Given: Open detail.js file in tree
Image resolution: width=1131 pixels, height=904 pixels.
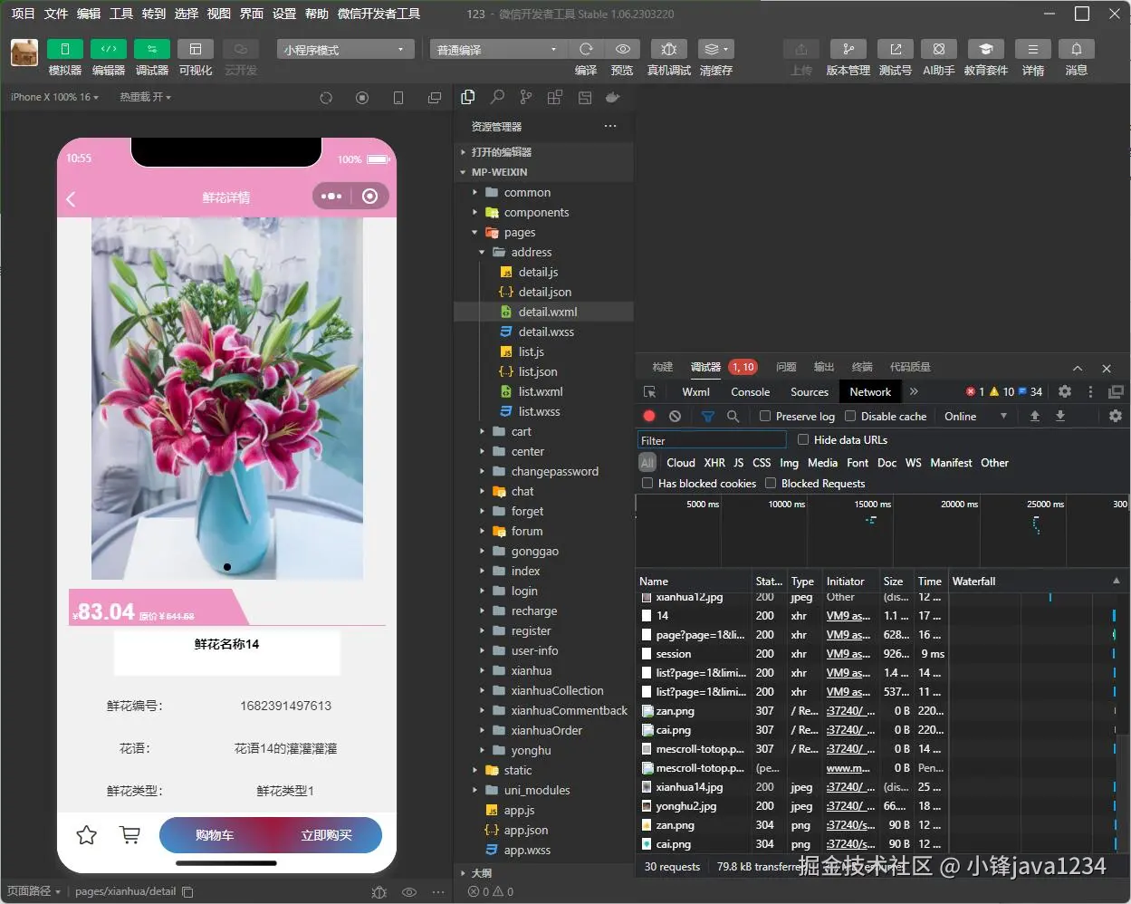Looking at the screenshot, I should pos(538,272).
